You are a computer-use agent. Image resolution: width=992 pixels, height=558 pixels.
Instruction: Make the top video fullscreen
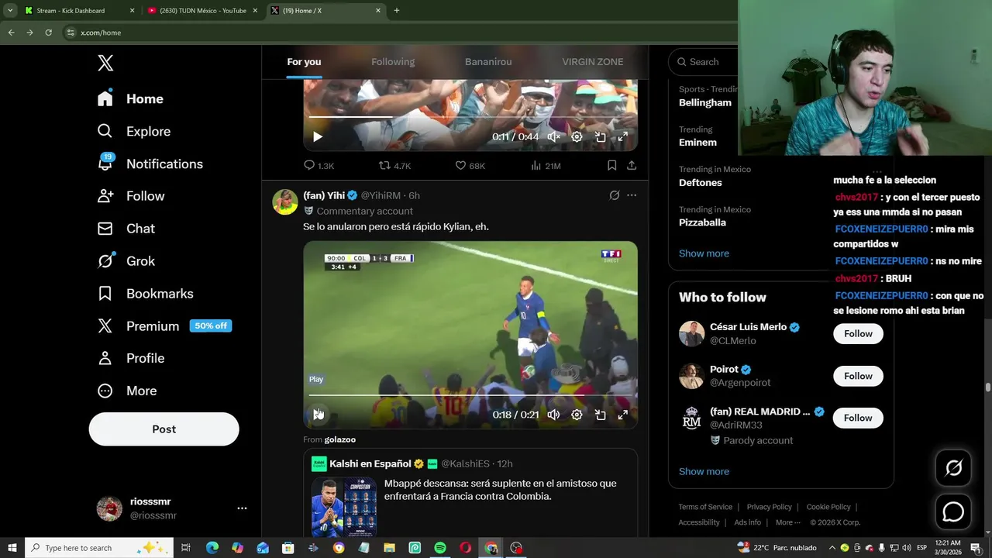622,136
